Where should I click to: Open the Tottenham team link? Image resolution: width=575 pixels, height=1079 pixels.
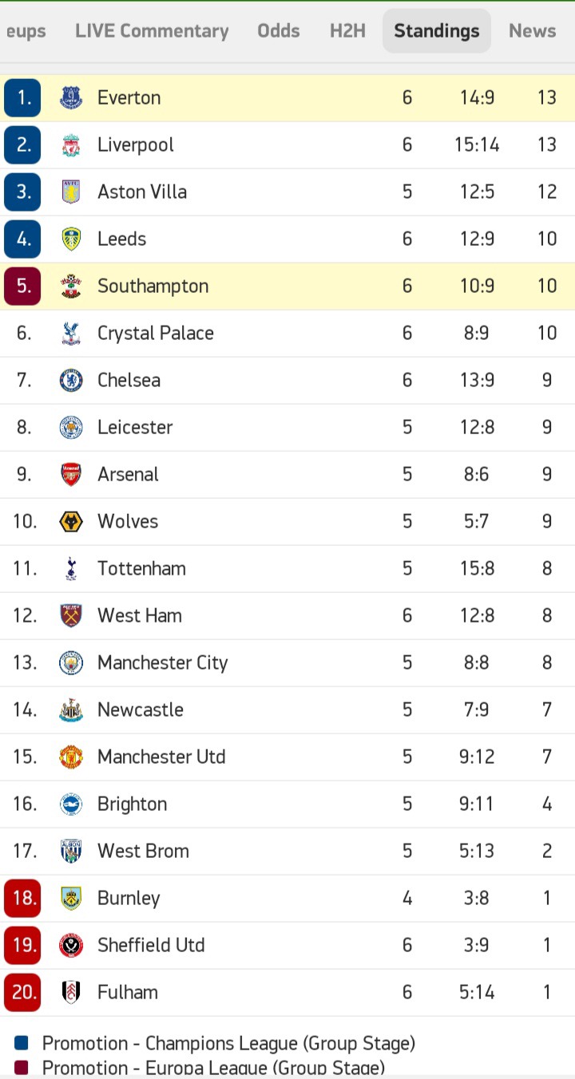(141, 569)
